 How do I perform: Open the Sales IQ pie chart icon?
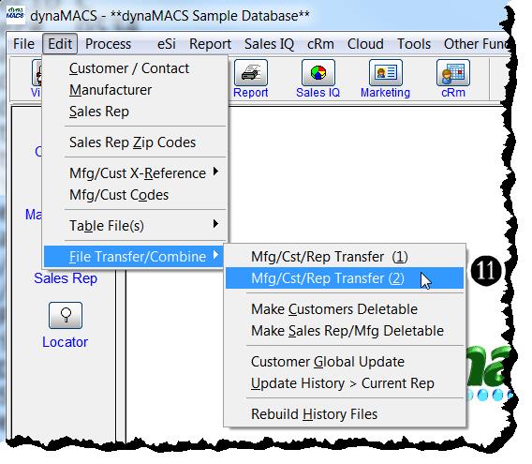point(318,73)
